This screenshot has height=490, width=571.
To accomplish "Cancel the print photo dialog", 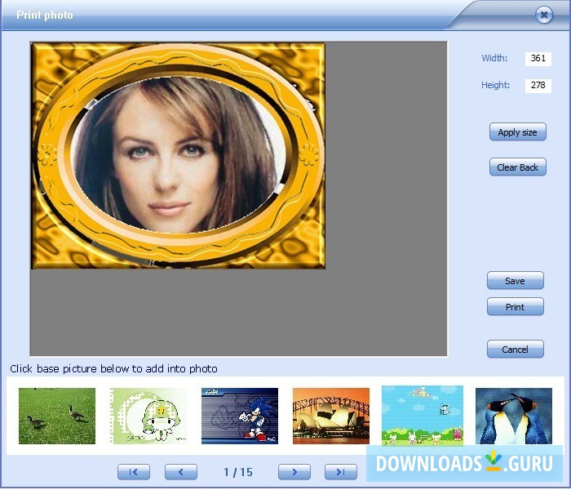I will (x=515, y=350).
